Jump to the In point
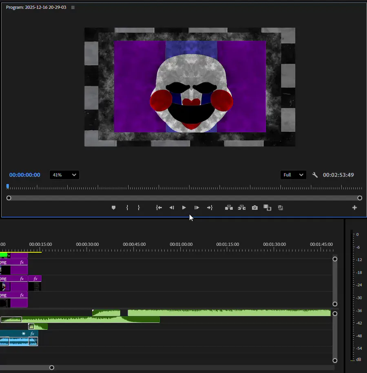 tap(159, 208)
